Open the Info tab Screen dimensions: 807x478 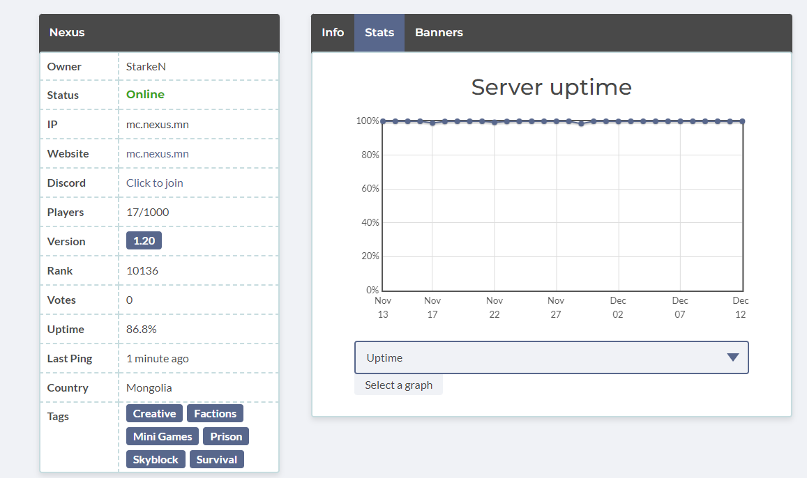tap(333, 32)
